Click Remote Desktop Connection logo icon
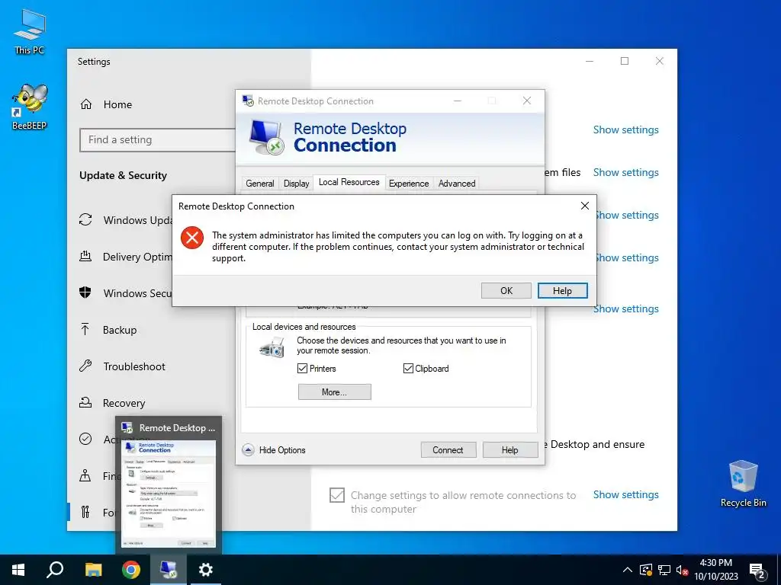 point(266,138)
